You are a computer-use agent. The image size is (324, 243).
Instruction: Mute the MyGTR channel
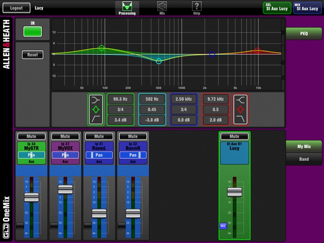31,136
